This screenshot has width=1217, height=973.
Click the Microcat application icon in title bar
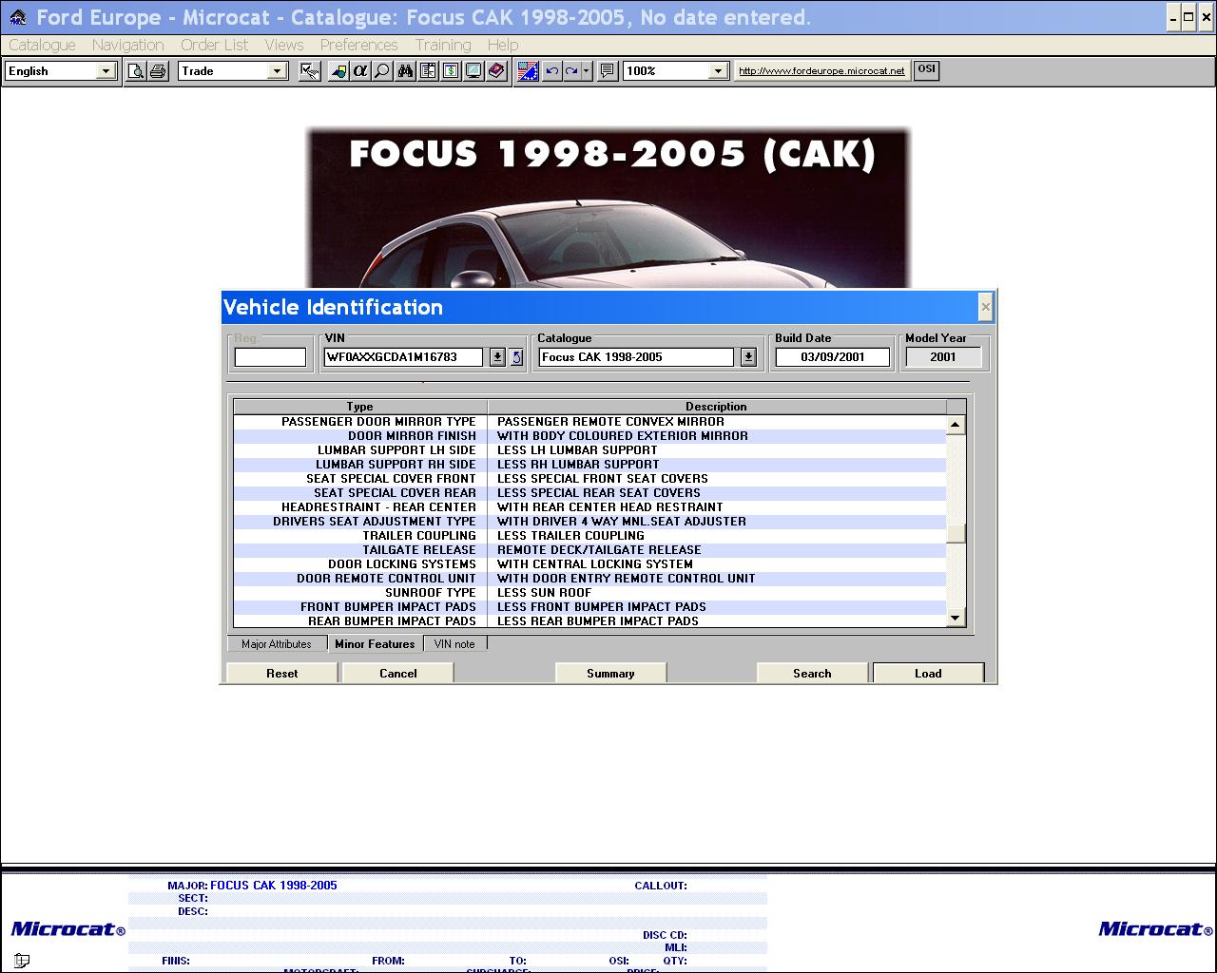pyautogui.click(x=17, y=17)
